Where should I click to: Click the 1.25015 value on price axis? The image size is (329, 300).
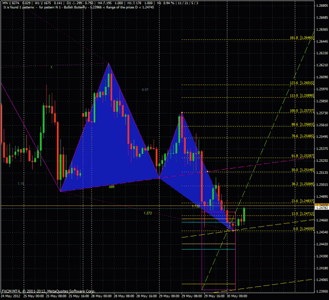(x=322, y=184)
